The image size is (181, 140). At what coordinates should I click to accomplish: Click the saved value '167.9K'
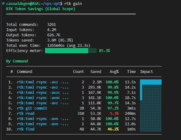95,93
